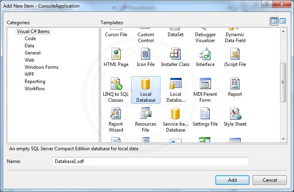Open the Windows Forms category
The width and height of the screenshot is (294, 192).
click(41, 67)
